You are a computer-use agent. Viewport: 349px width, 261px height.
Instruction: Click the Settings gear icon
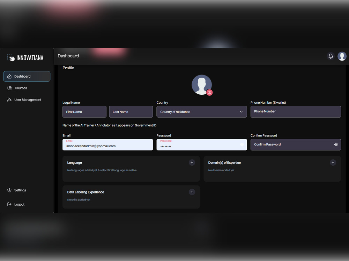coord(9,190)
